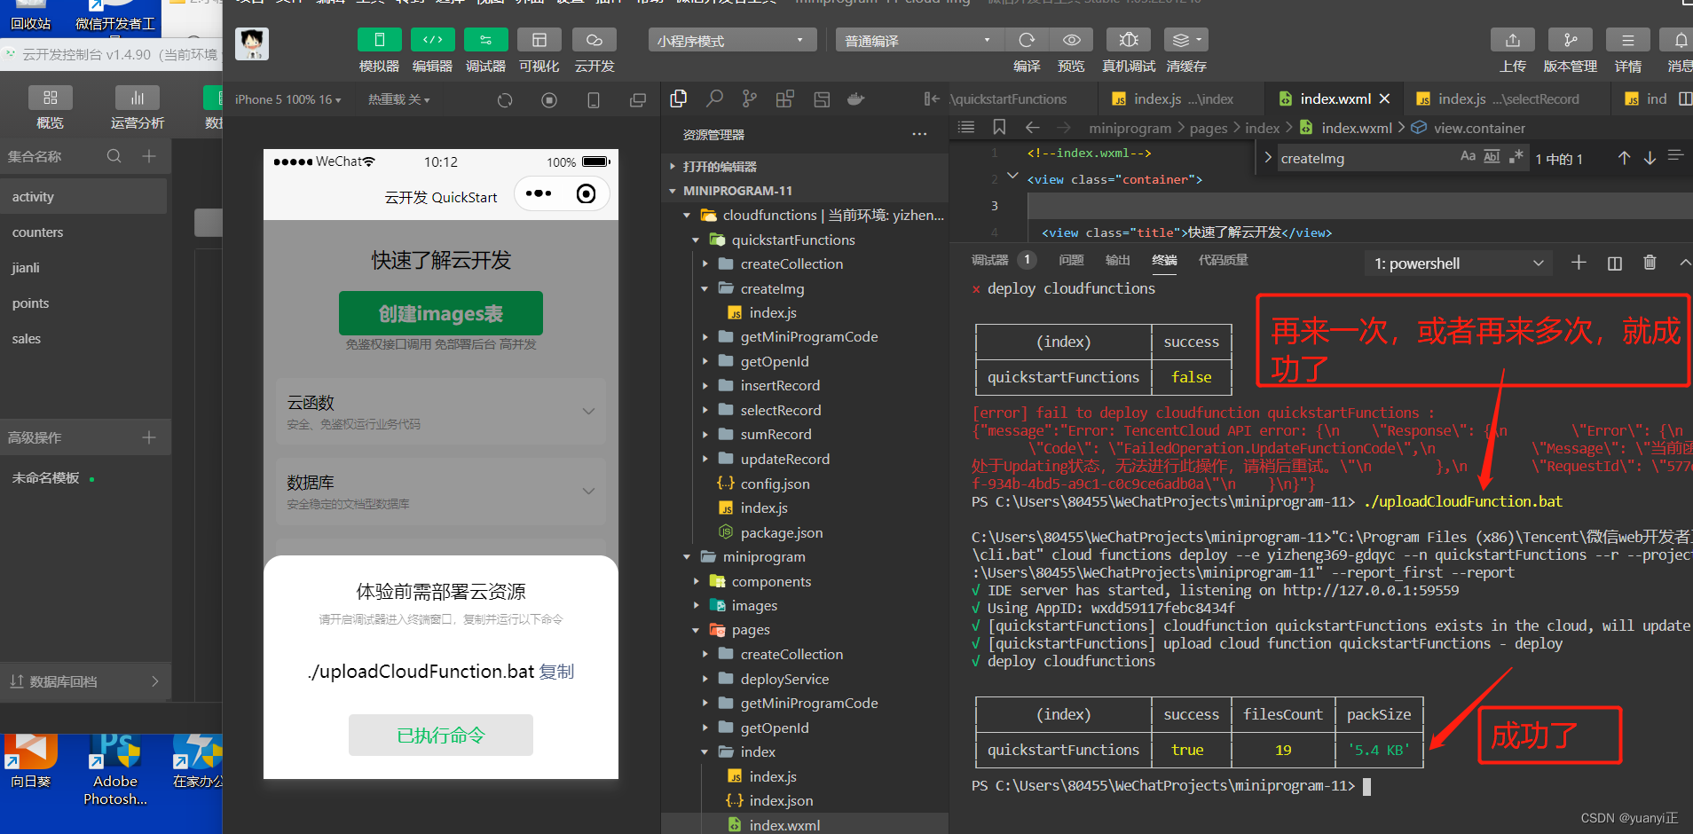The width and height of the screenshot is (1693, 834).
Task: Open the database rollback (数据库回档) button
Action: pyautogui.click(x=85, y=681)
